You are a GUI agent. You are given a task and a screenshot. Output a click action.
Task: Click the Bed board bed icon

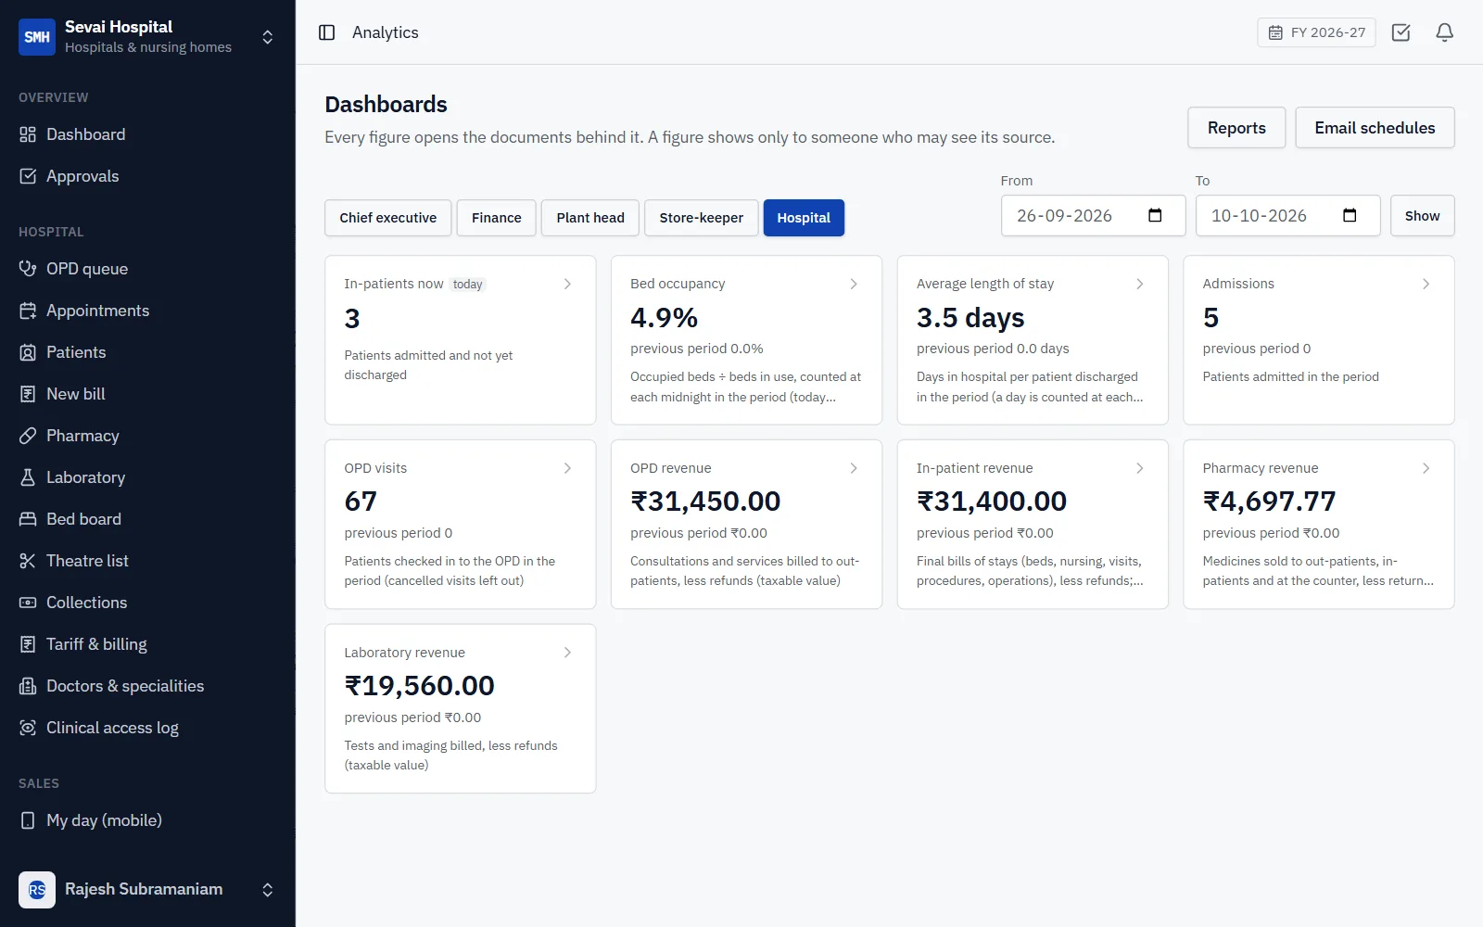(x=28, y=519)
